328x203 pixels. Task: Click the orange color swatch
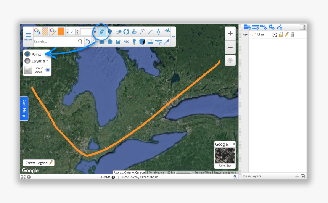pos(61,32)
